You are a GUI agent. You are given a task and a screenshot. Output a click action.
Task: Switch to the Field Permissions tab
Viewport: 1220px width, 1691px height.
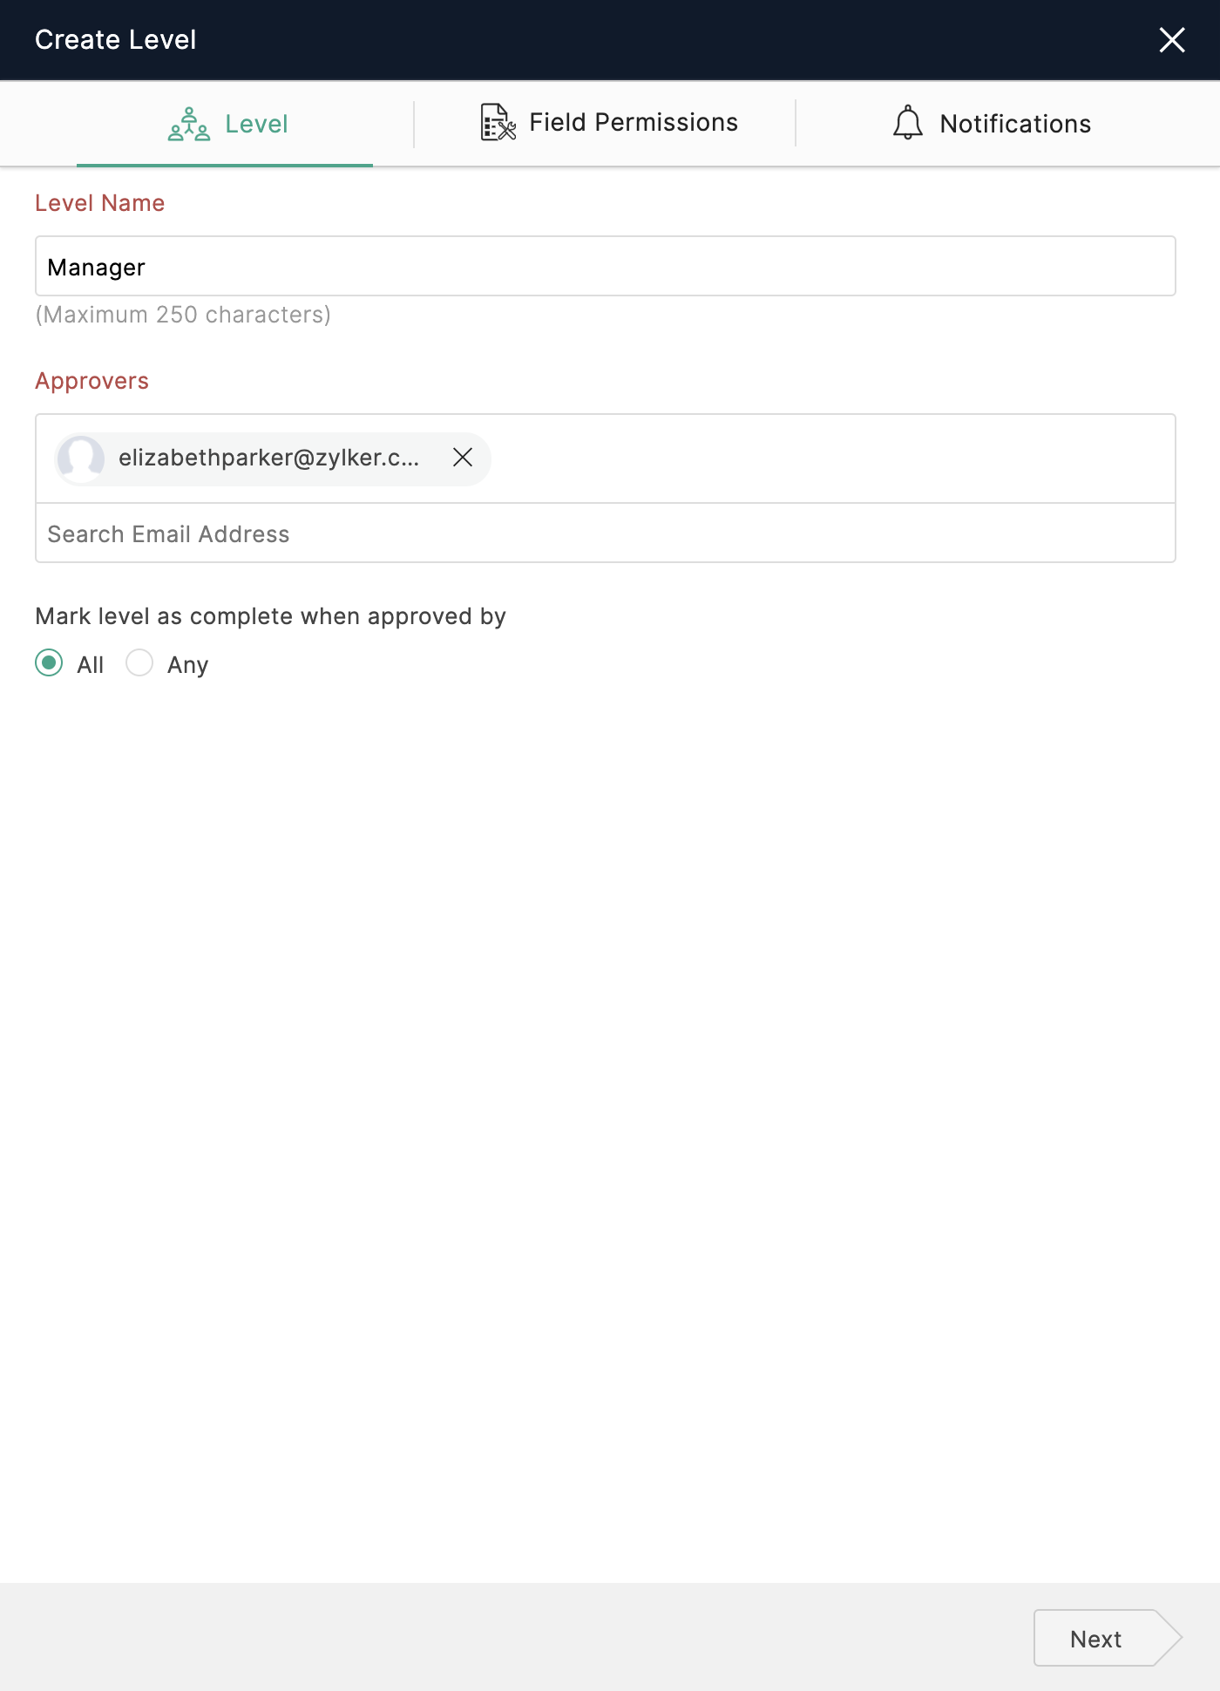tap(609, 123)
